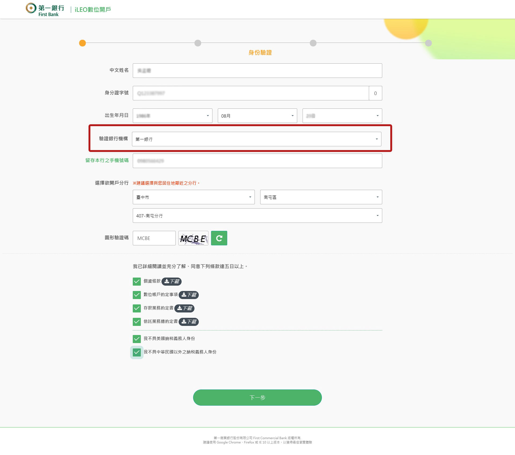Click the 下一步 button
Viewport: 515px width, 455px height.
(x=257, y=398)
